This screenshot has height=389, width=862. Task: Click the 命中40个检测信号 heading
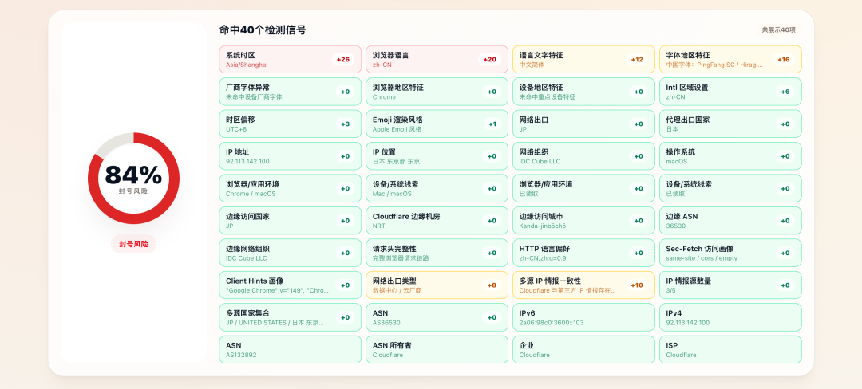click(x=263, y=30)
